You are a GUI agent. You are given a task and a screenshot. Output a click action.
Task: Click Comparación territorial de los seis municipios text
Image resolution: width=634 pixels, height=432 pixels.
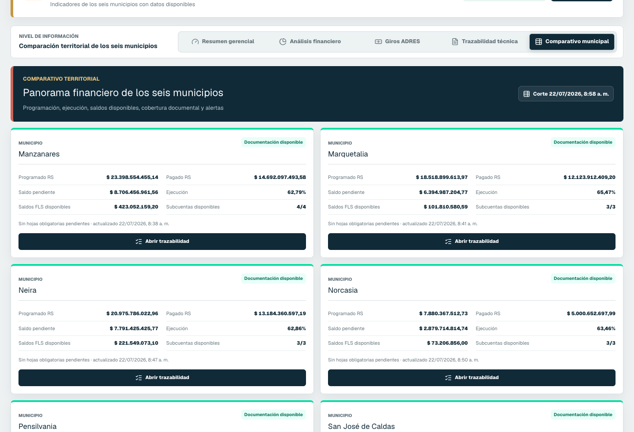point(88,46)
